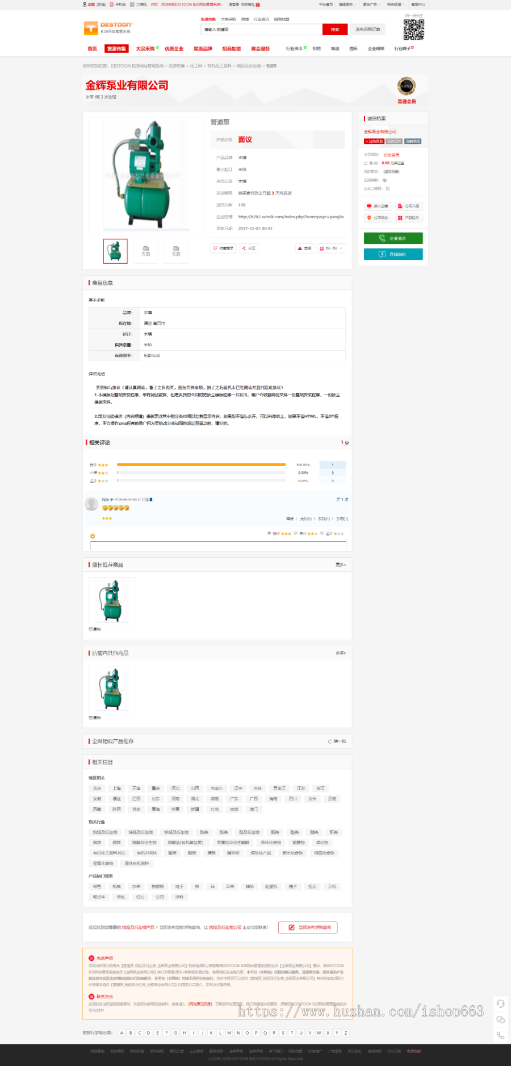Click the medium-review 0.00% rating bar
Screen dimensions: 511x1066
click(x=201, y=473)
